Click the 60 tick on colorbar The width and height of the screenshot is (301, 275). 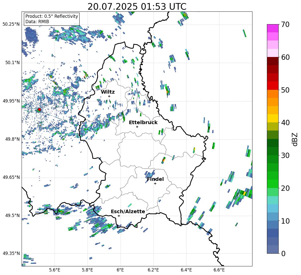pos(285,57)
